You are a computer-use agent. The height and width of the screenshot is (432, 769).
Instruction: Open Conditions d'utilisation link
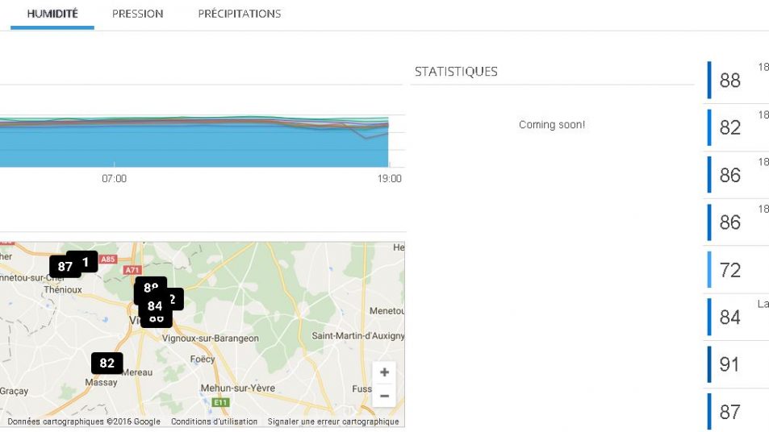pos(214,422)
